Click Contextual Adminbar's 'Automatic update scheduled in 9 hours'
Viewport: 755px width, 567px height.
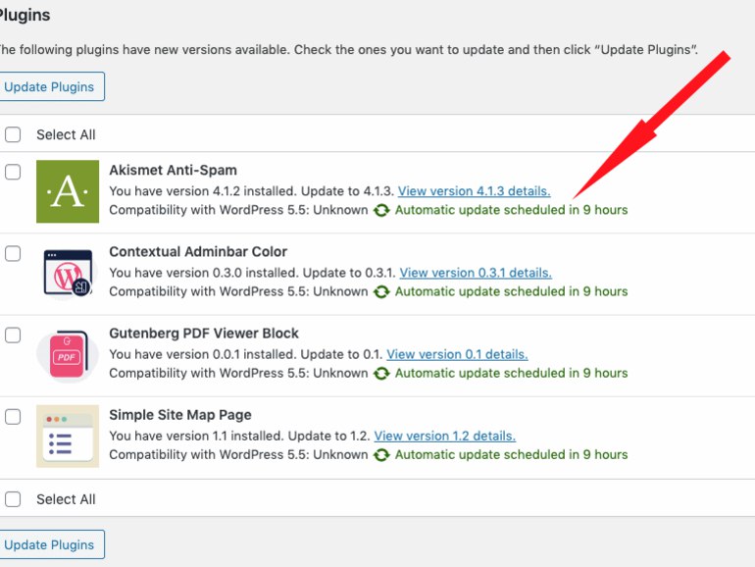click(512, 291)
